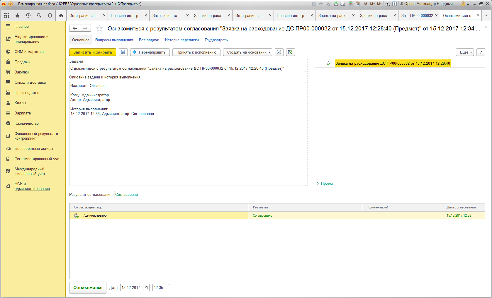
Task: Open the list of all tabs arrow
Action: [x=486, y=16]
